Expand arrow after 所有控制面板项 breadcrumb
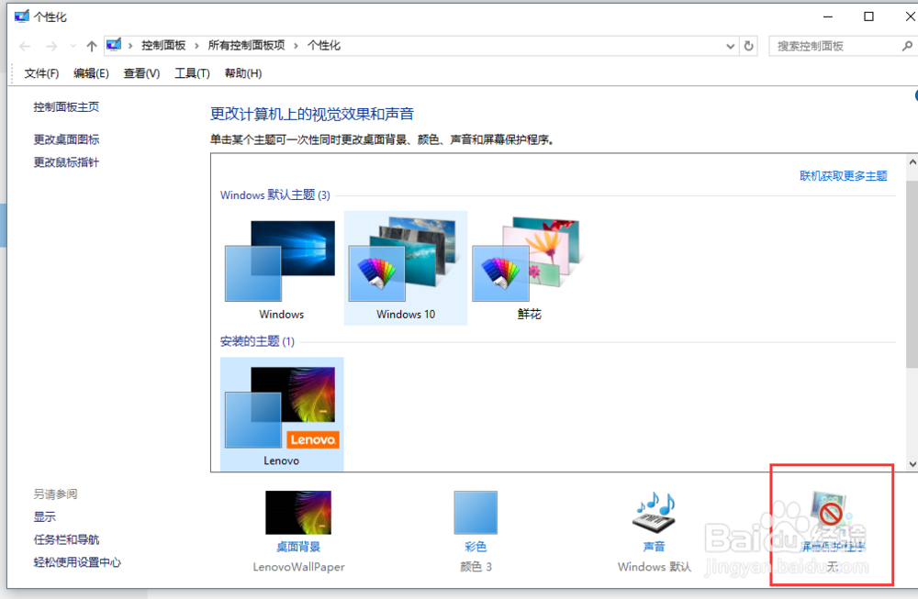The width and height of the screenshot is (918, 599). pyautogui.click(x=297, y=46)
